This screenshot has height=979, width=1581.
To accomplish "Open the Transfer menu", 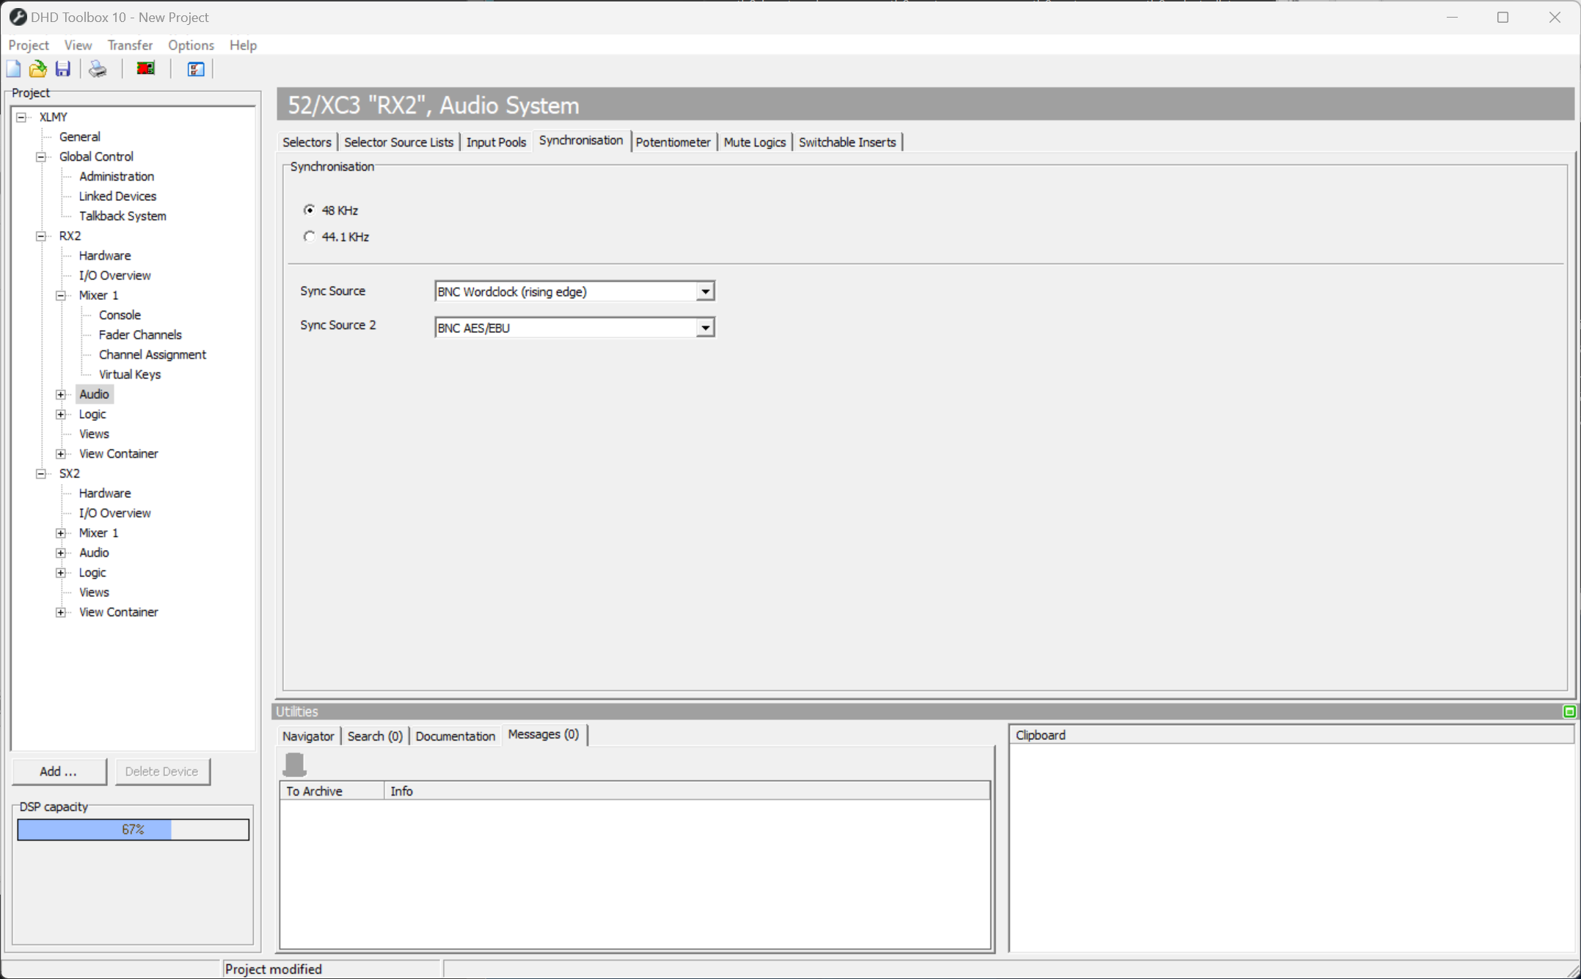I will point(130,45).
